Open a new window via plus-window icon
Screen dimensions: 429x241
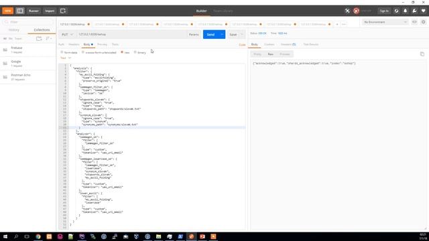(x=63, y=11)
